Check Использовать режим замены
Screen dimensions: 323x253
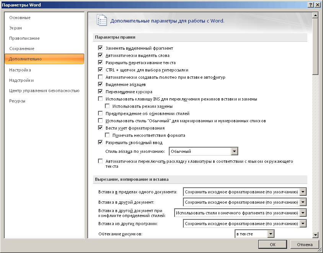(107, 106)
